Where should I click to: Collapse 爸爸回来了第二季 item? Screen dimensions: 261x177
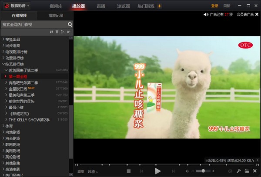(6, 70)
